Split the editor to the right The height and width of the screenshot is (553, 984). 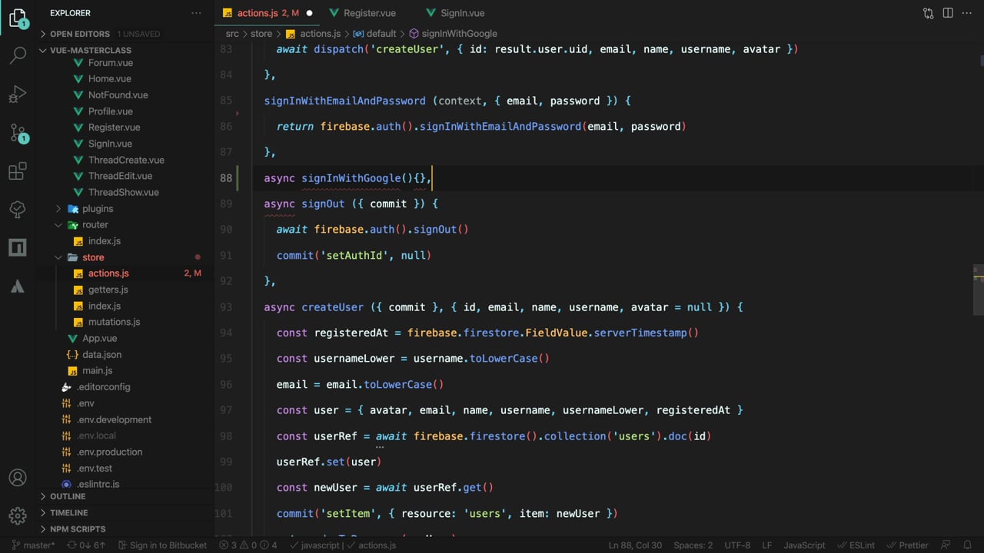coord(948,13)
